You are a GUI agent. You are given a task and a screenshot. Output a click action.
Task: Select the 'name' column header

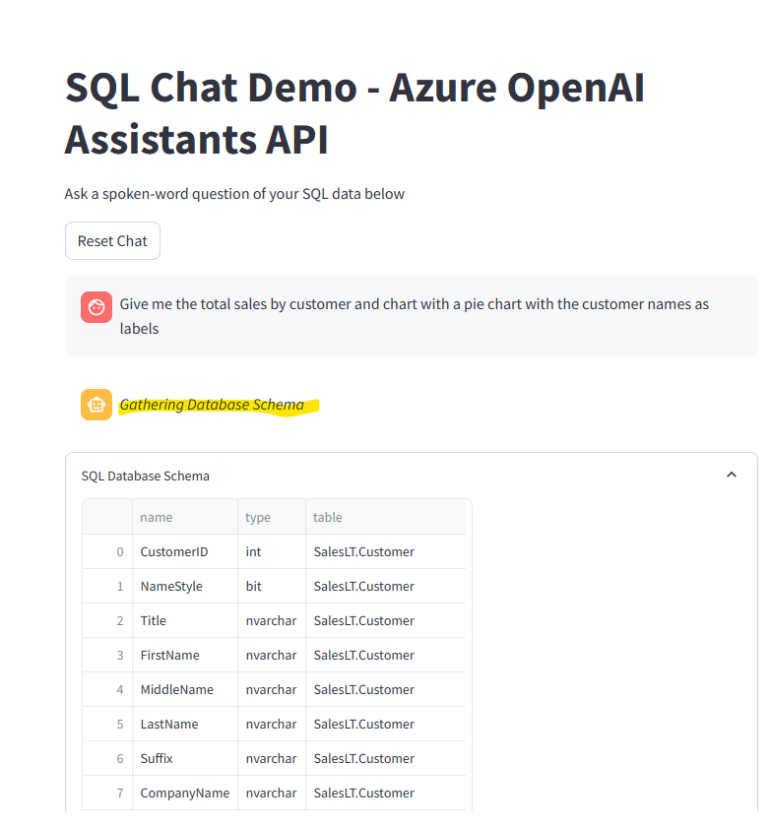tap(185, 517)
